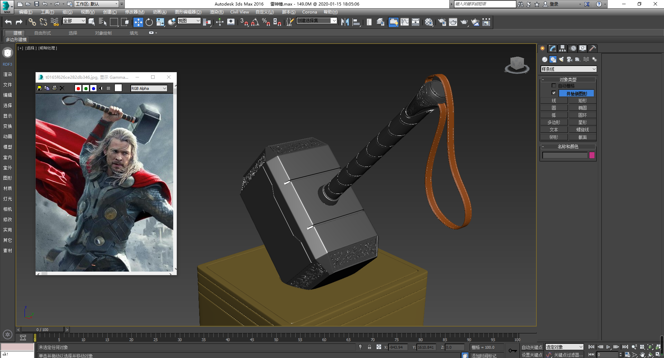Open Rendered Frame Window
664x358 pixels.
coord(453,22)
